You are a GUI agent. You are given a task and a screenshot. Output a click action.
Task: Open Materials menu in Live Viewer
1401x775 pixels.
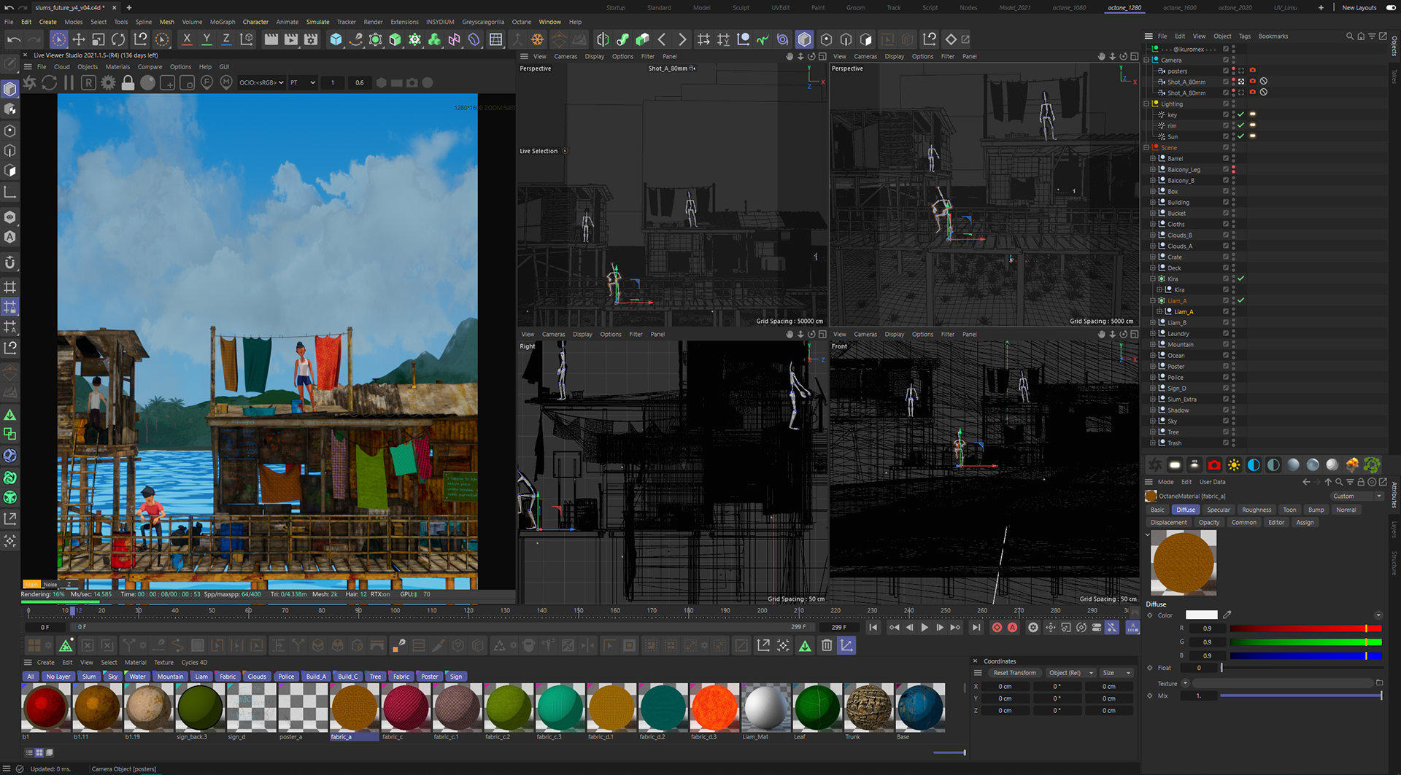pyautogui.click(x=117, y=66)
